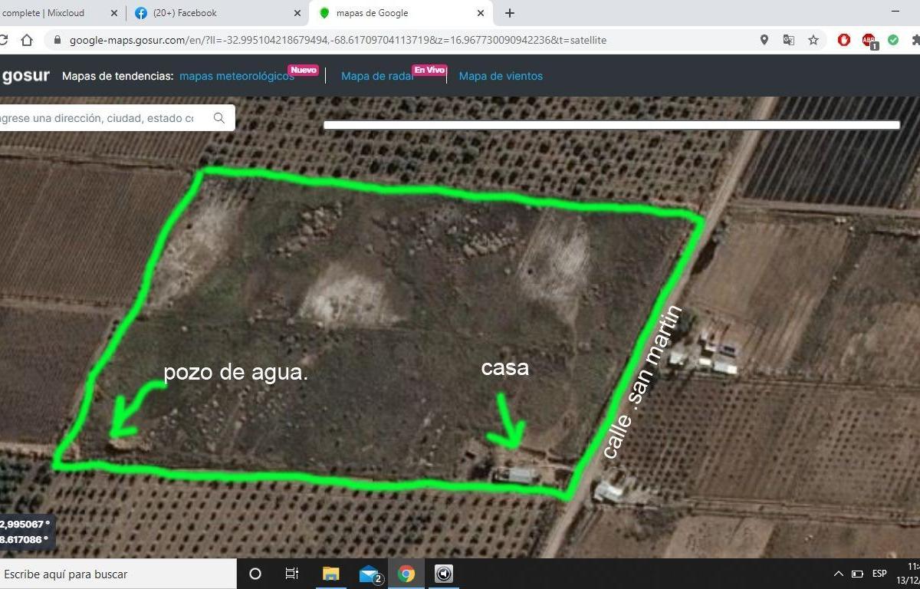This screenshot has height=589, width=920.
Task: Click the gosur logo
Action: tap(25, 75)
